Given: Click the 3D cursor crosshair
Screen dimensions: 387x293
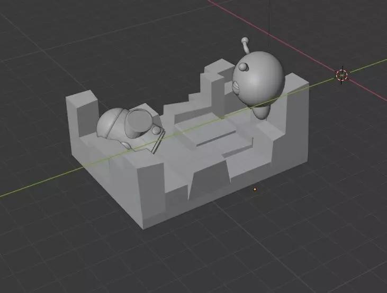Looking at the screenshot, I should [341, 75].
